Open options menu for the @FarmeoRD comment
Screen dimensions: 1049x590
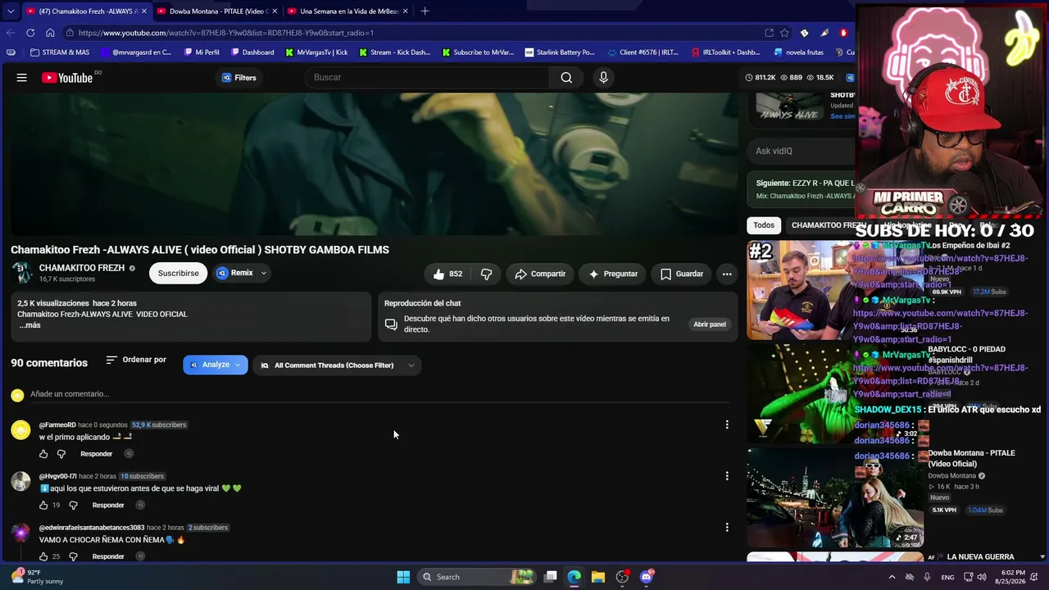[x=726, y=424]
